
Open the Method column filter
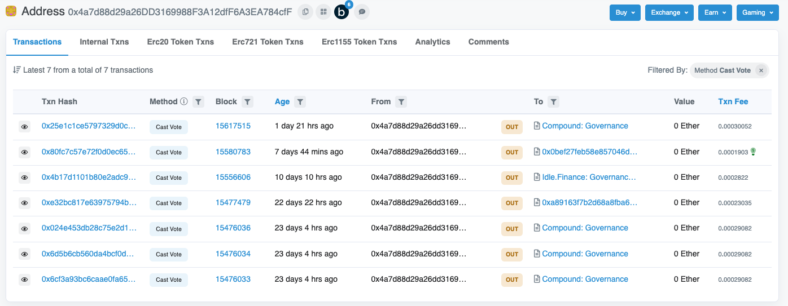198,102
